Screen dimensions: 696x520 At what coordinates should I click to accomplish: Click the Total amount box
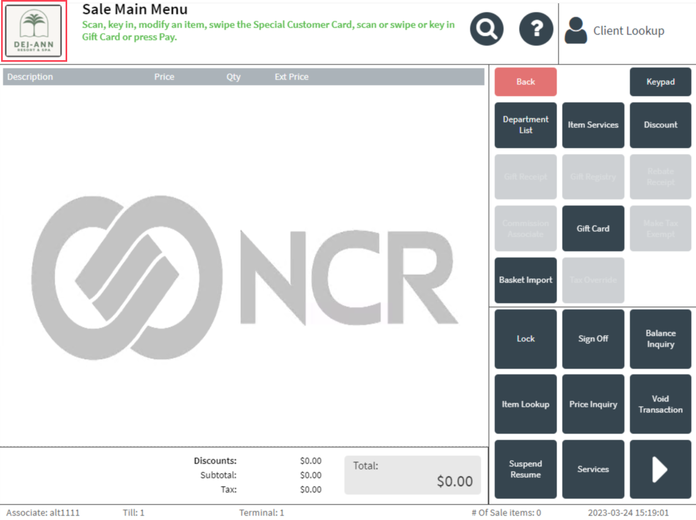click(412, 475)
